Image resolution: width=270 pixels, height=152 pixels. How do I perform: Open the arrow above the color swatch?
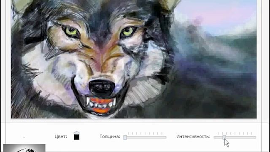[x=77, y=132]
